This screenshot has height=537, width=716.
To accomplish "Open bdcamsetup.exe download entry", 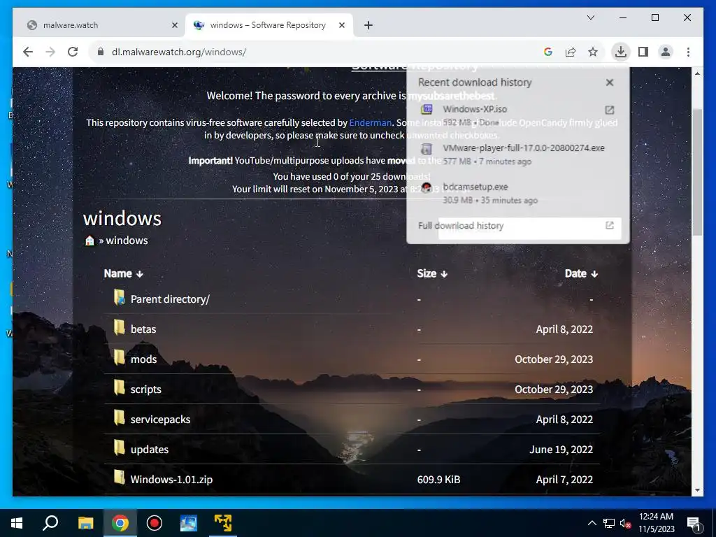I will tap(475, 187).
